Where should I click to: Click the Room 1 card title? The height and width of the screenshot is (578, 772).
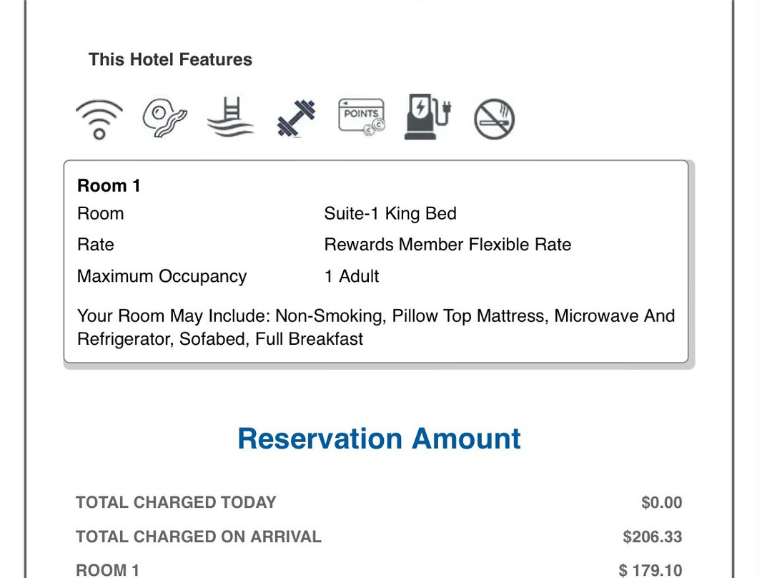click(109, 186)
